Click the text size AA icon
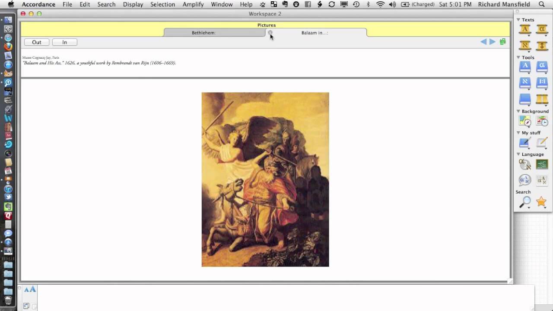The image size is (553, 311). coord(30,289)
